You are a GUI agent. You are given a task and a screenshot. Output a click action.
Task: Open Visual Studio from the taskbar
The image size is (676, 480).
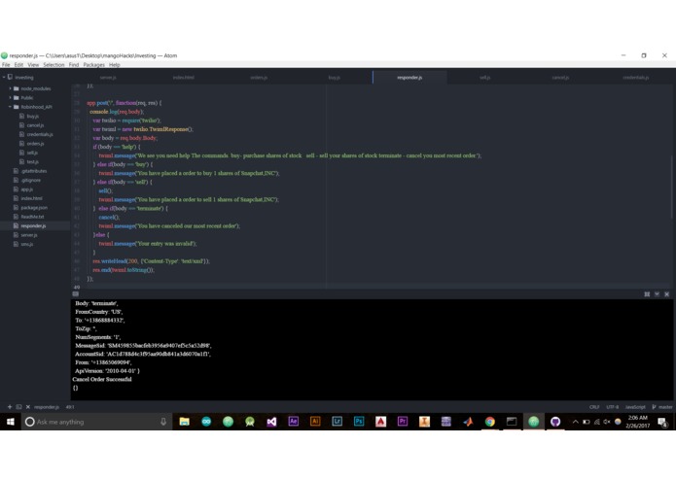(271, 422)
